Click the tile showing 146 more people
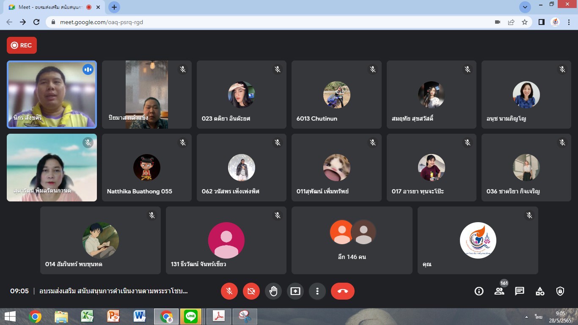Image resolution: width=578 pixels, height=325 pixels. pos(352,240)
